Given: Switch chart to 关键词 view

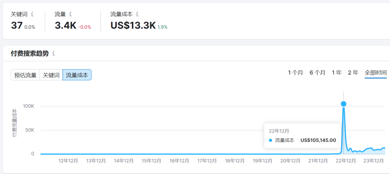Looking at the screenshot, I should (x=51, y=75).
